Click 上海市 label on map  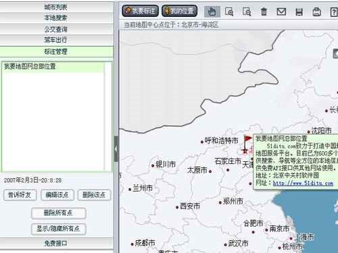(304, 237)
